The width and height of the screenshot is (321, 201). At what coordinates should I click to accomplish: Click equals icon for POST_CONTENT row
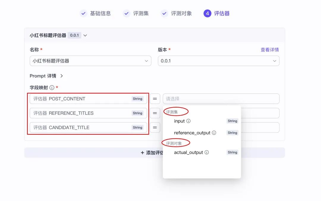155,99
